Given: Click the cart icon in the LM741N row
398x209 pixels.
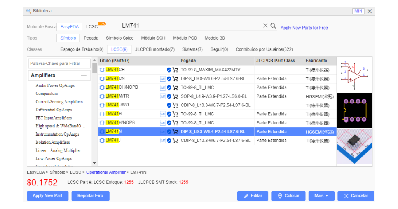Looking at the screenshot, I should point(175,132).
